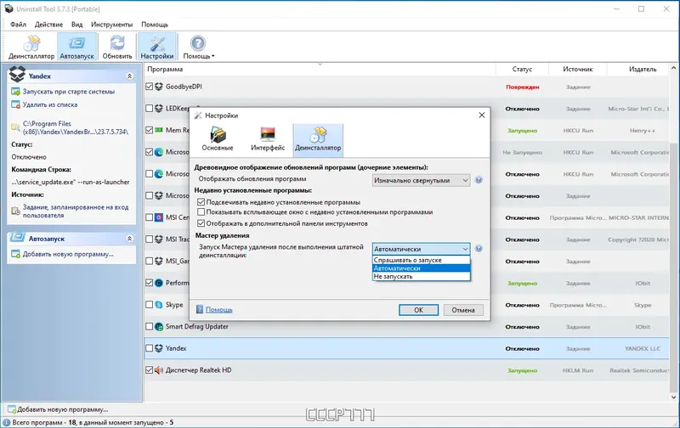Click the help icon next to Изначально свернутыми
The width and height of the screenshot is (680, 428).
coord(479,180)
